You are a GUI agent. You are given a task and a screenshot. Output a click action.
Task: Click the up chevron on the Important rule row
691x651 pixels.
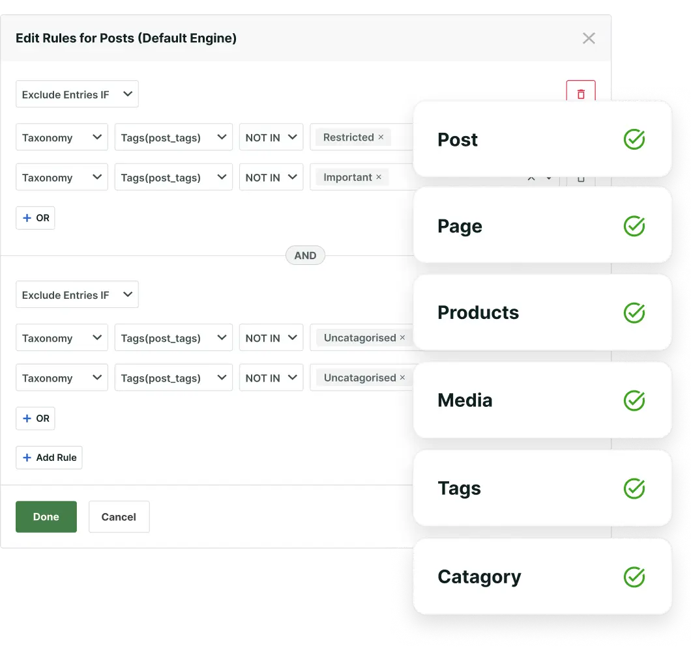click(x=531, y=177)
